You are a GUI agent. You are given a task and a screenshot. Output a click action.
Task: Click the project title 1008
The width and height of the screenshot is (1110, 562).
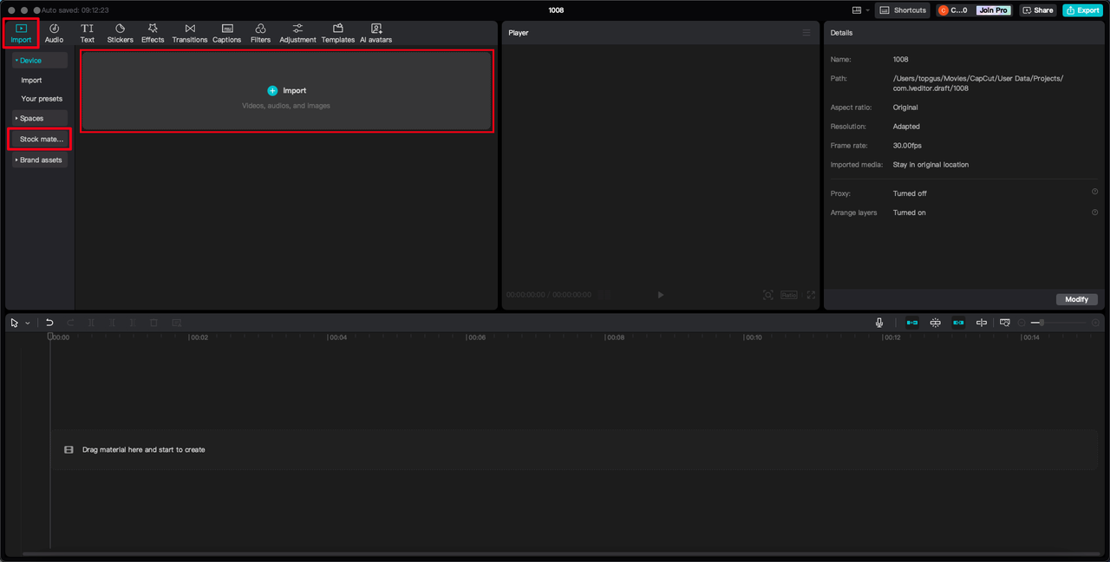point(556,10)
